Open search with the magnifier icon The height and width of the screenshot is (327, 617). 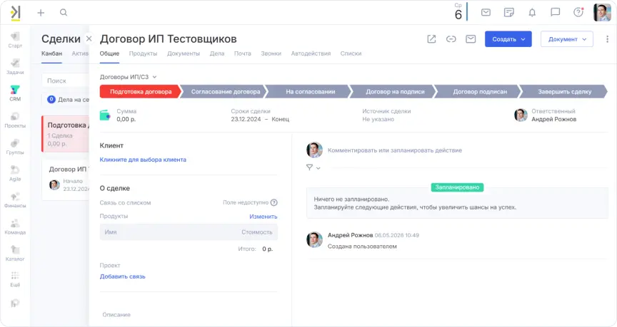[64, 13]
